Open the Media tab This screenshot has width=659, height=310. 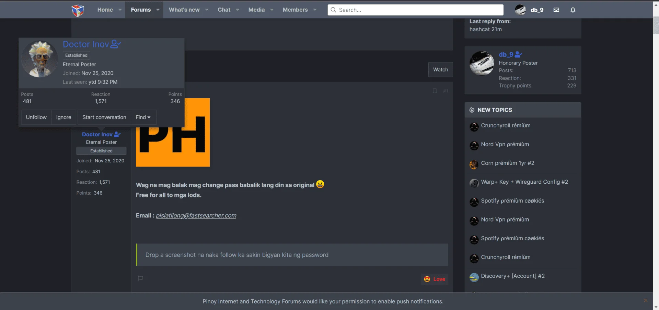(x=256, y=10)
